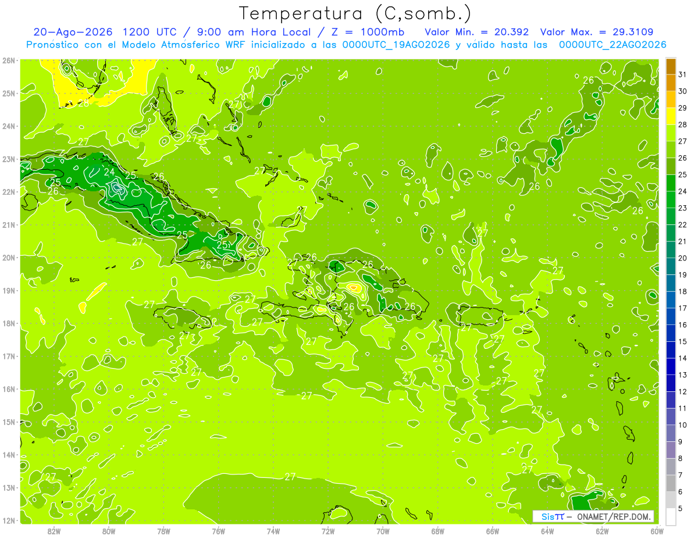Image resolution: width=698 pixels, height=539 pixels.
Task: Click the title "Temperatura (C,somb.)"
Action: pos(355,13)
